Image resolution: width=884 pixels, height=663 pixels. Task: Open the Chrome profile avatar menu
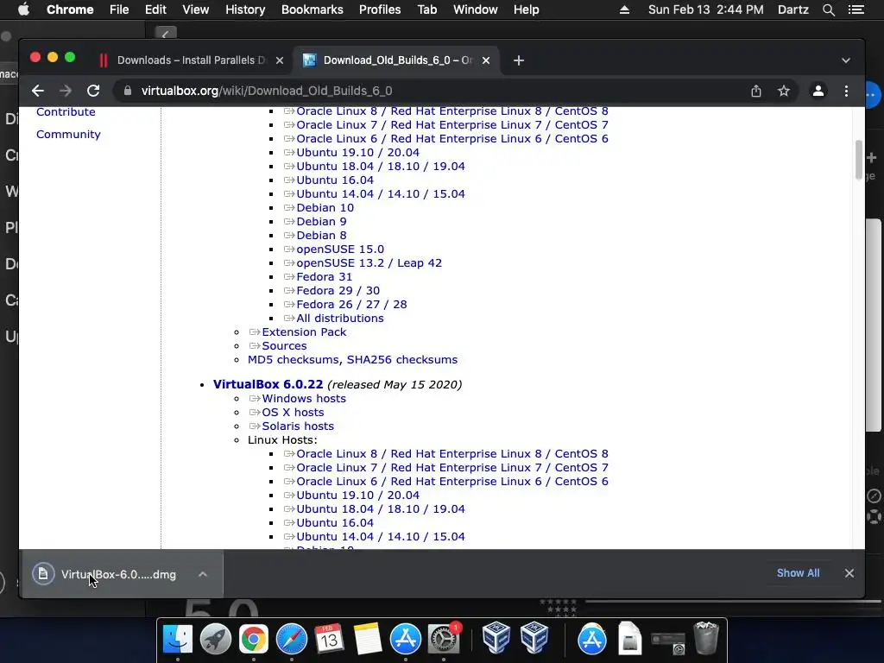tap(818, 91)
